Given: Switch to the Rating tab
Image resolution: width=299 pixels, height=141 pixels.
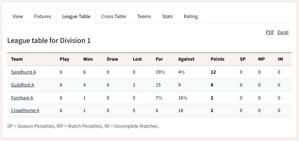Looking at the screenshot, I should (191, 16).
